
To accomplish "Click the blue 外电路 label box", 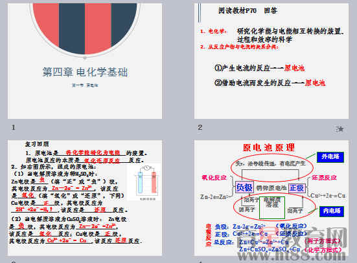I will 330,157.
